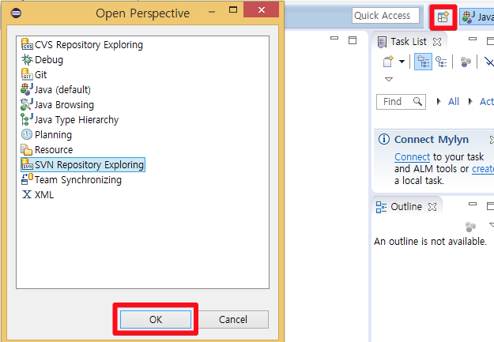Minimize the Task List view

pos(473,39)
